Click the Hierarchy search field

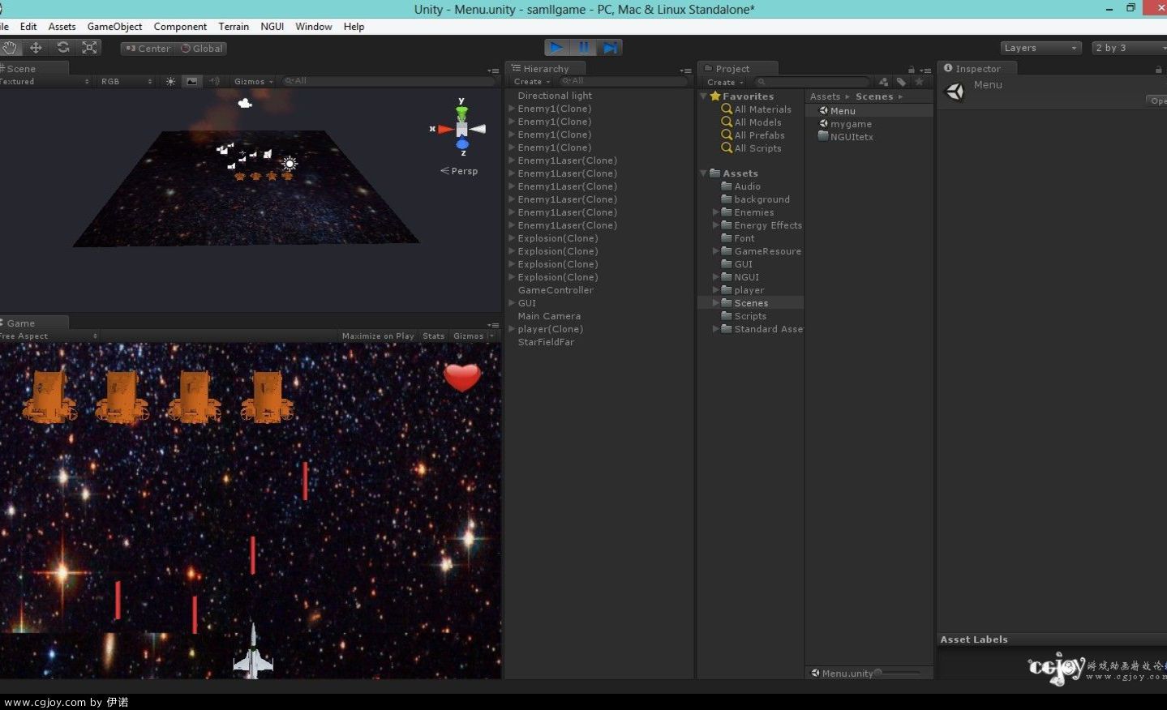tap(623, 81)
